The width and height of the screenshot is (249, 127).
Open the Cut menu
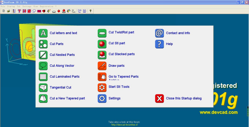[x=19, y=7]
